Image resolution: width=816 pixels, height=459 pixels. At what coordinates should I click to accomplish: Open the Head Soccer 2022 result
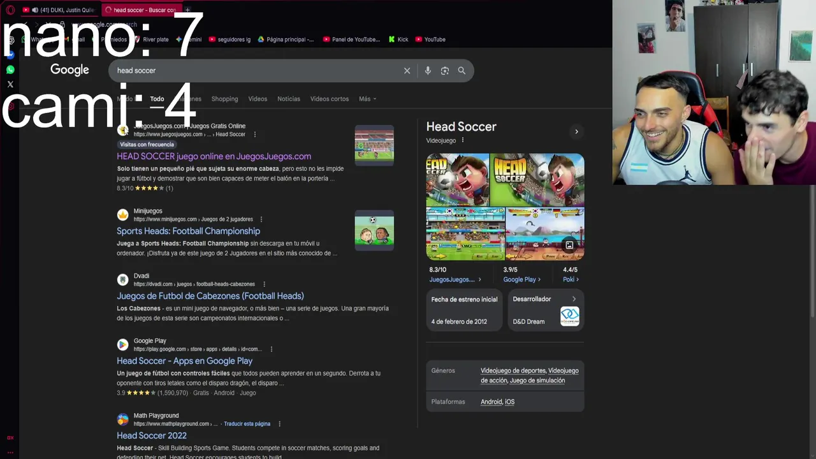point(152,435)
